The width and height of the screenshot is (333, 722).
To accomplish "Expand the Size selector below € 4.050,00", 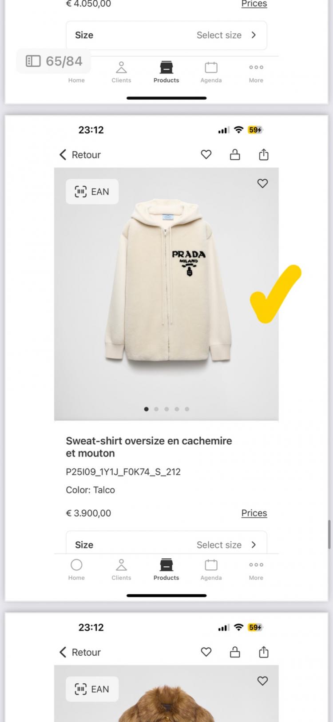I will click(166, 35).
